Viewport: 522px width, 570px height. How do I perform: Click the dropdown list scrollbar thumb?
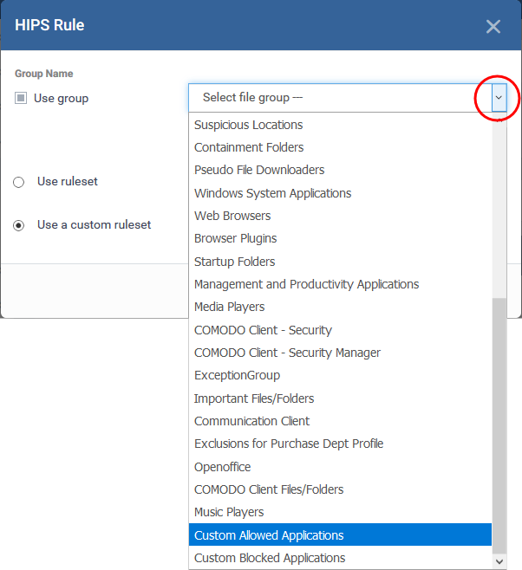tap(499, 424)
